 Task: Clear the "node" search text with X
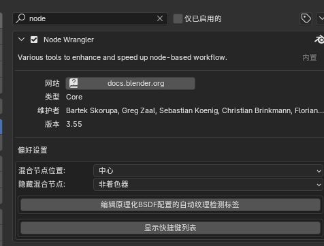click(160, 18)
